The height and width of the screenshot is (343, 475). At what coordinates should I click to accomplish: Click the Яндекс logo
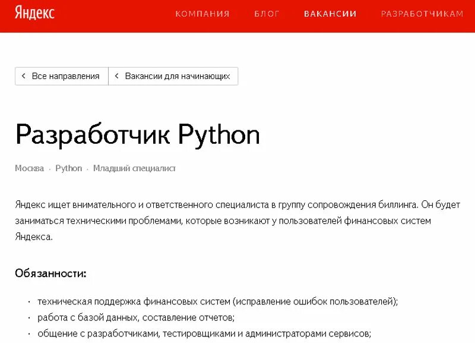coord(34,13)
